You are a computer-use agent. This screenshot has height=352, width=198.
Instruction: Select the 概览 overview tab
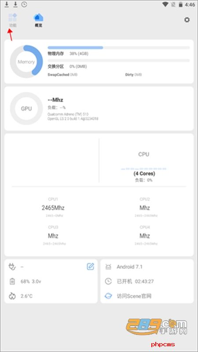[x=38, y=20]
